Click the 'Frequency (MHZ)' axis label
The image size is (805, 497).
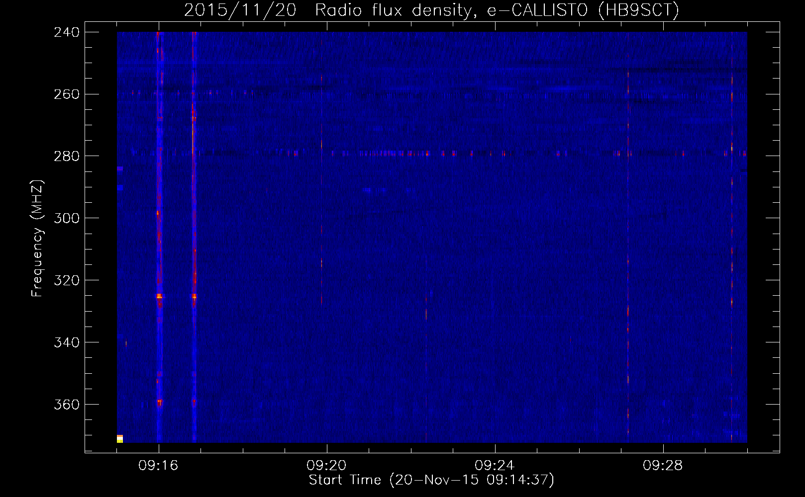37,239
